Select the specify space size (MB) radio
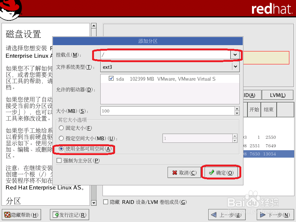 [61, 138]
